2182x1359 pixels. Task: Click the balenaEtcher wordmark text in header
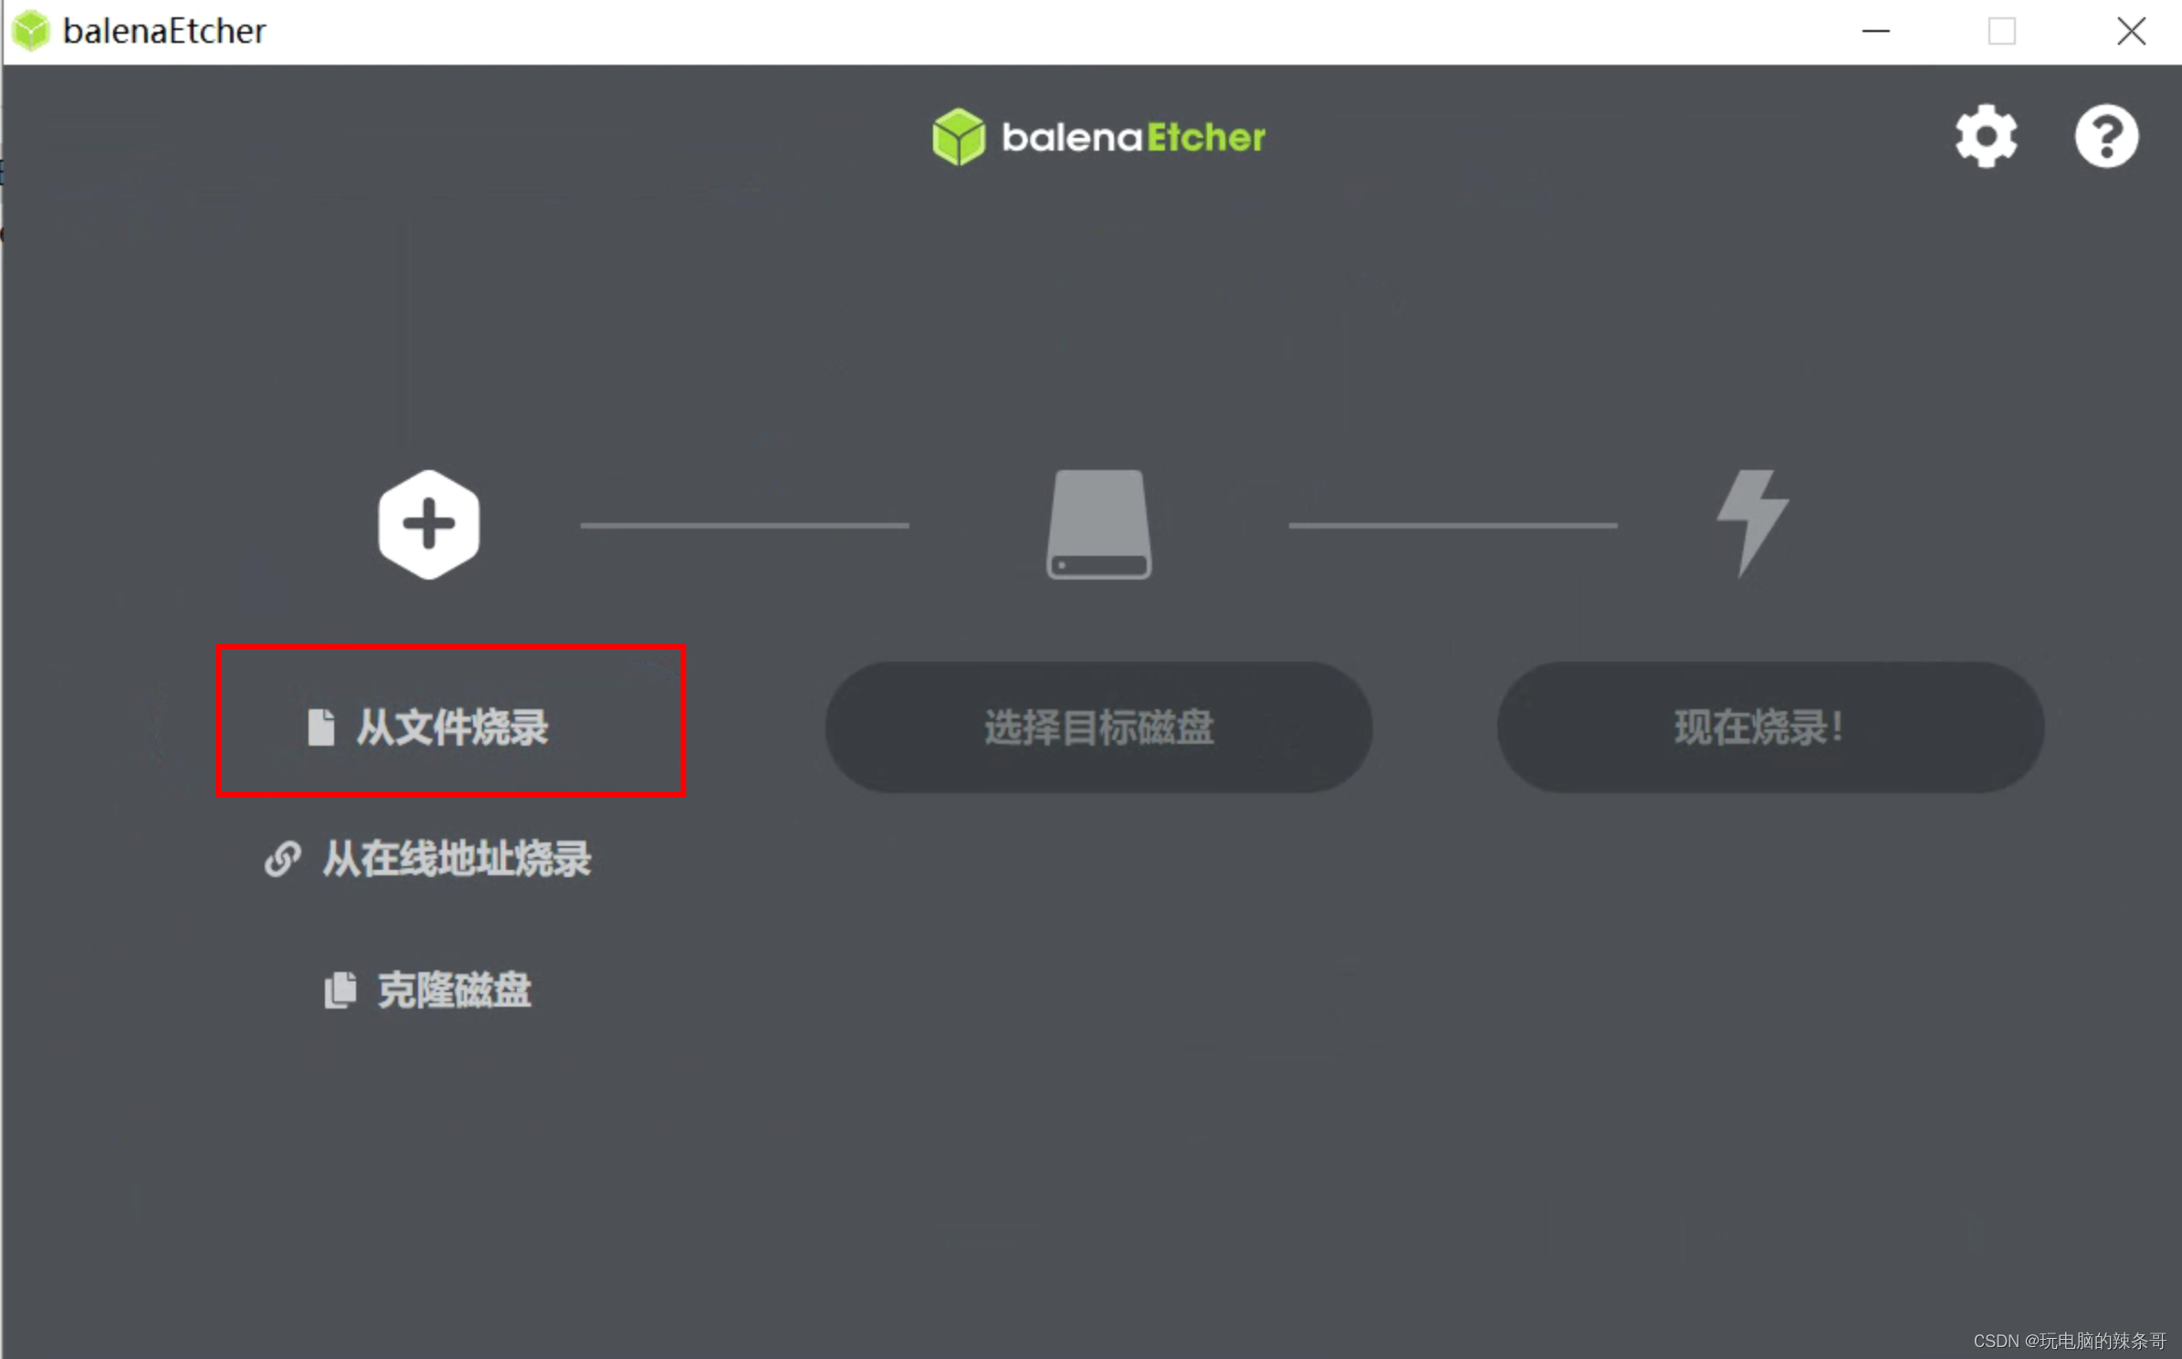click(1134, 138)
